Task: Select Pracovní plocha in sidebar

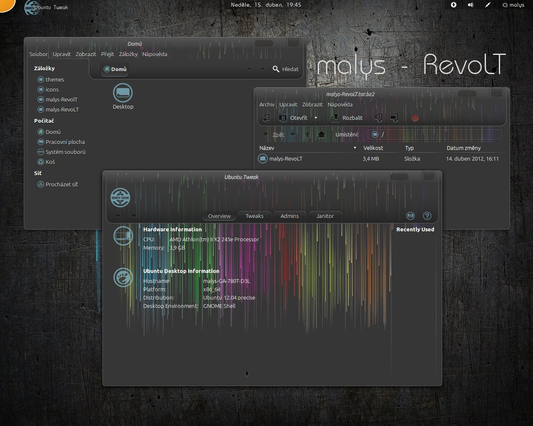Action: click(x=61, y=142)
